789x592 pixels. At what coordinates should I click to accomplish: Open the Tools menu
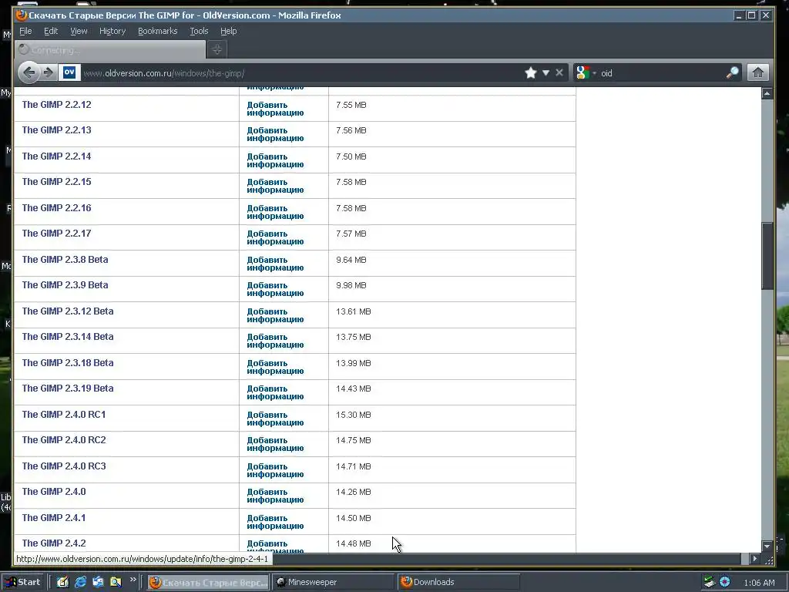(199, 31)
